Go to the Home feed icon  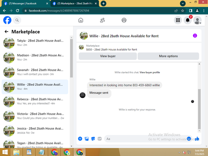(81, 20)
